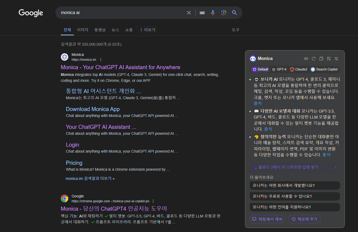Image resolution: width=358 pixels, height=232 pixels.
Task: Click the 출처 link after the 모니카 AI bullet
Action: pyautogui.click(x=258, y=103)
